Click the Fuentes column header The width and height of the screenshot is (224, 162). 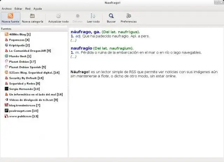tap(34, 29)
